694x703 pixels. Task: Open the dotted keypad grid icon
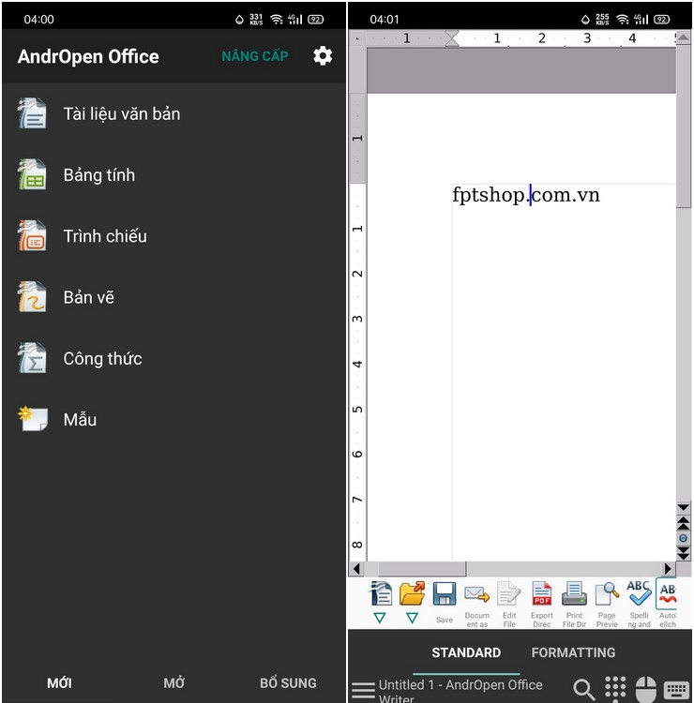615,689
